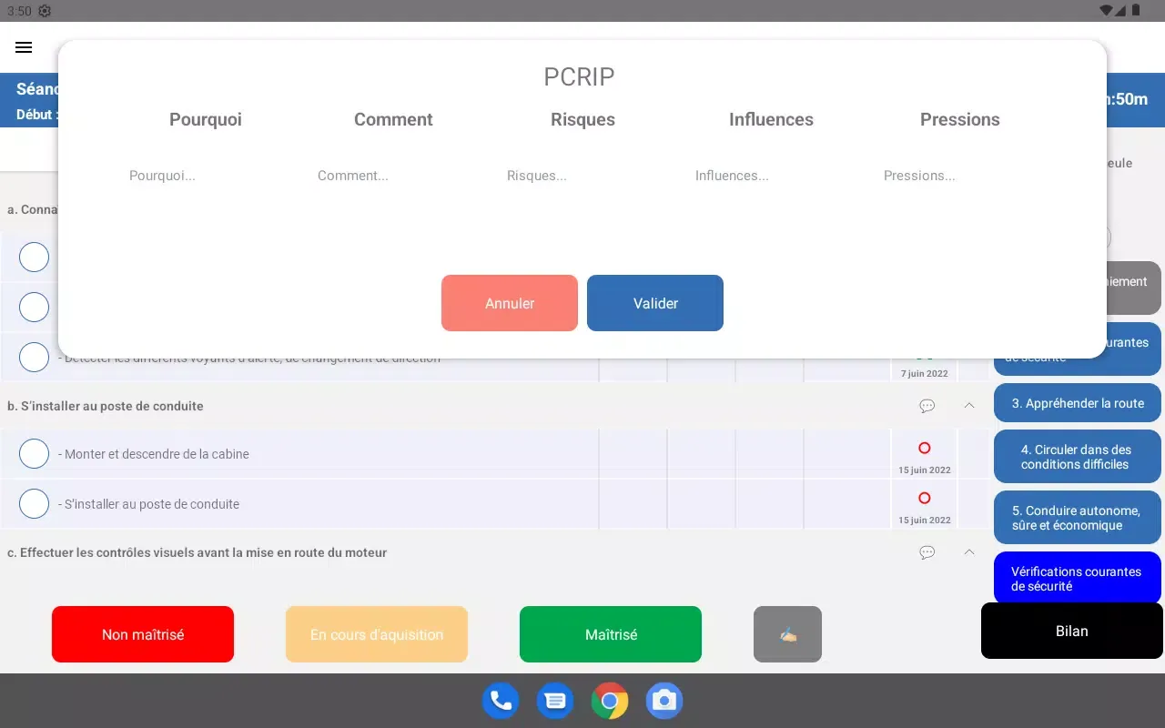Click the signature pen icon button

click(787, 634)
